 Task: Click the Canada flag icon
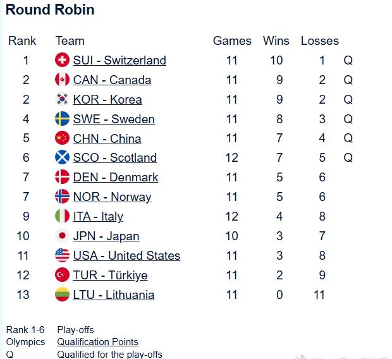62,80
